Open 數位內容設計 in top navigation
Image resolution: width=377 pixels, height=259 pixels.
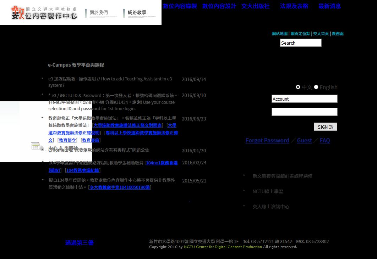click(219, 6)
